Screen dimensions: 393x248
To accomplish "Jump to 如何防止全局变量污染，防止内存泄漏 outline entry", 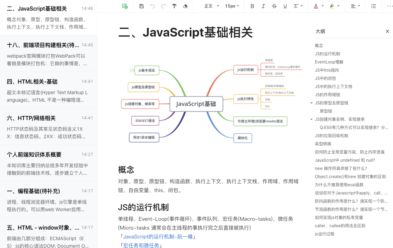I will tap(349, 152).
